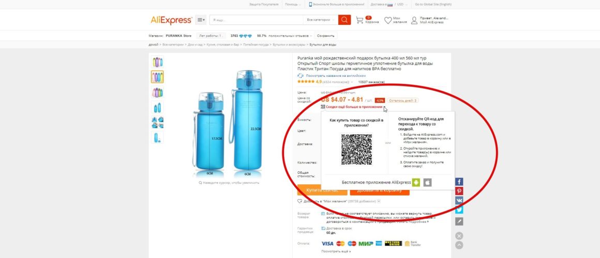This screenshot has height=258, width=600.
Task: Select the first multi-color bottles thumbnail
Action: pyautogui.click(x=157, y=62)
